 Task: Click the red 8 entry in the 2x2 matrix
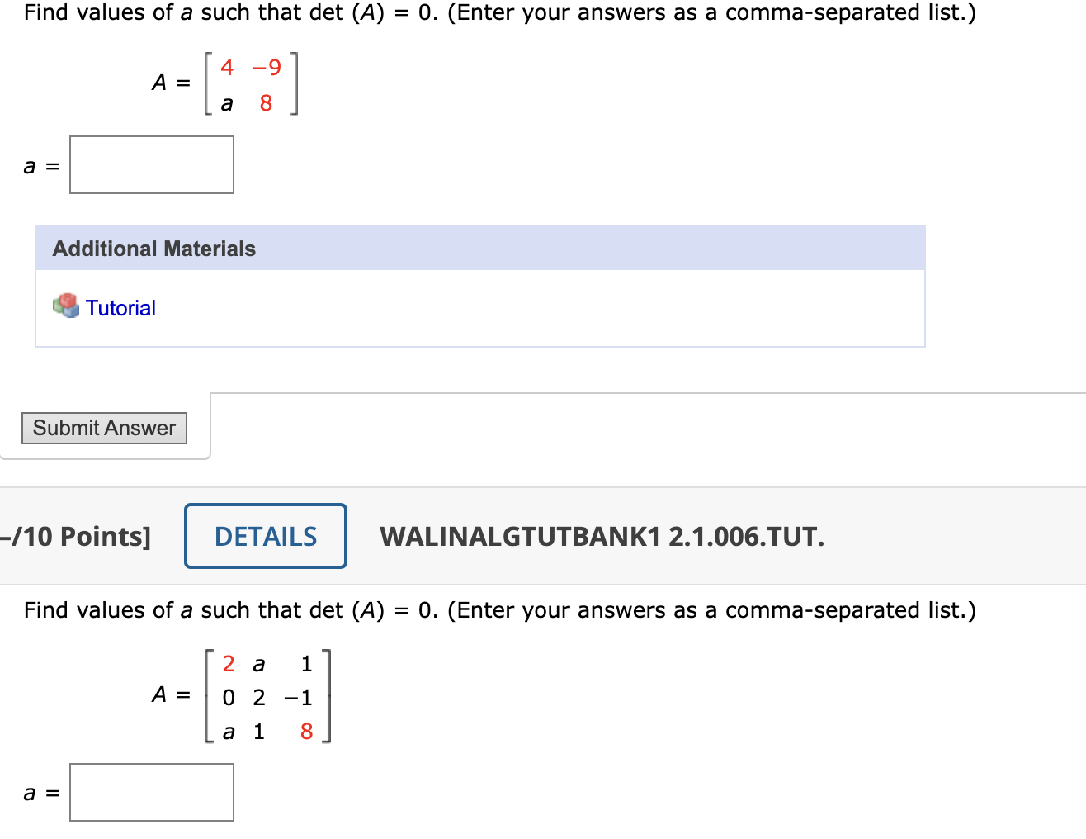266,102
